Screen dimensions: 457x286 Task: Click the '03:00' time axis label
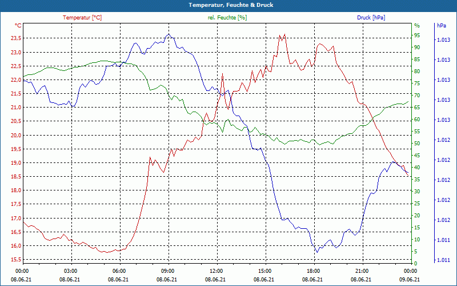(70, 271)
